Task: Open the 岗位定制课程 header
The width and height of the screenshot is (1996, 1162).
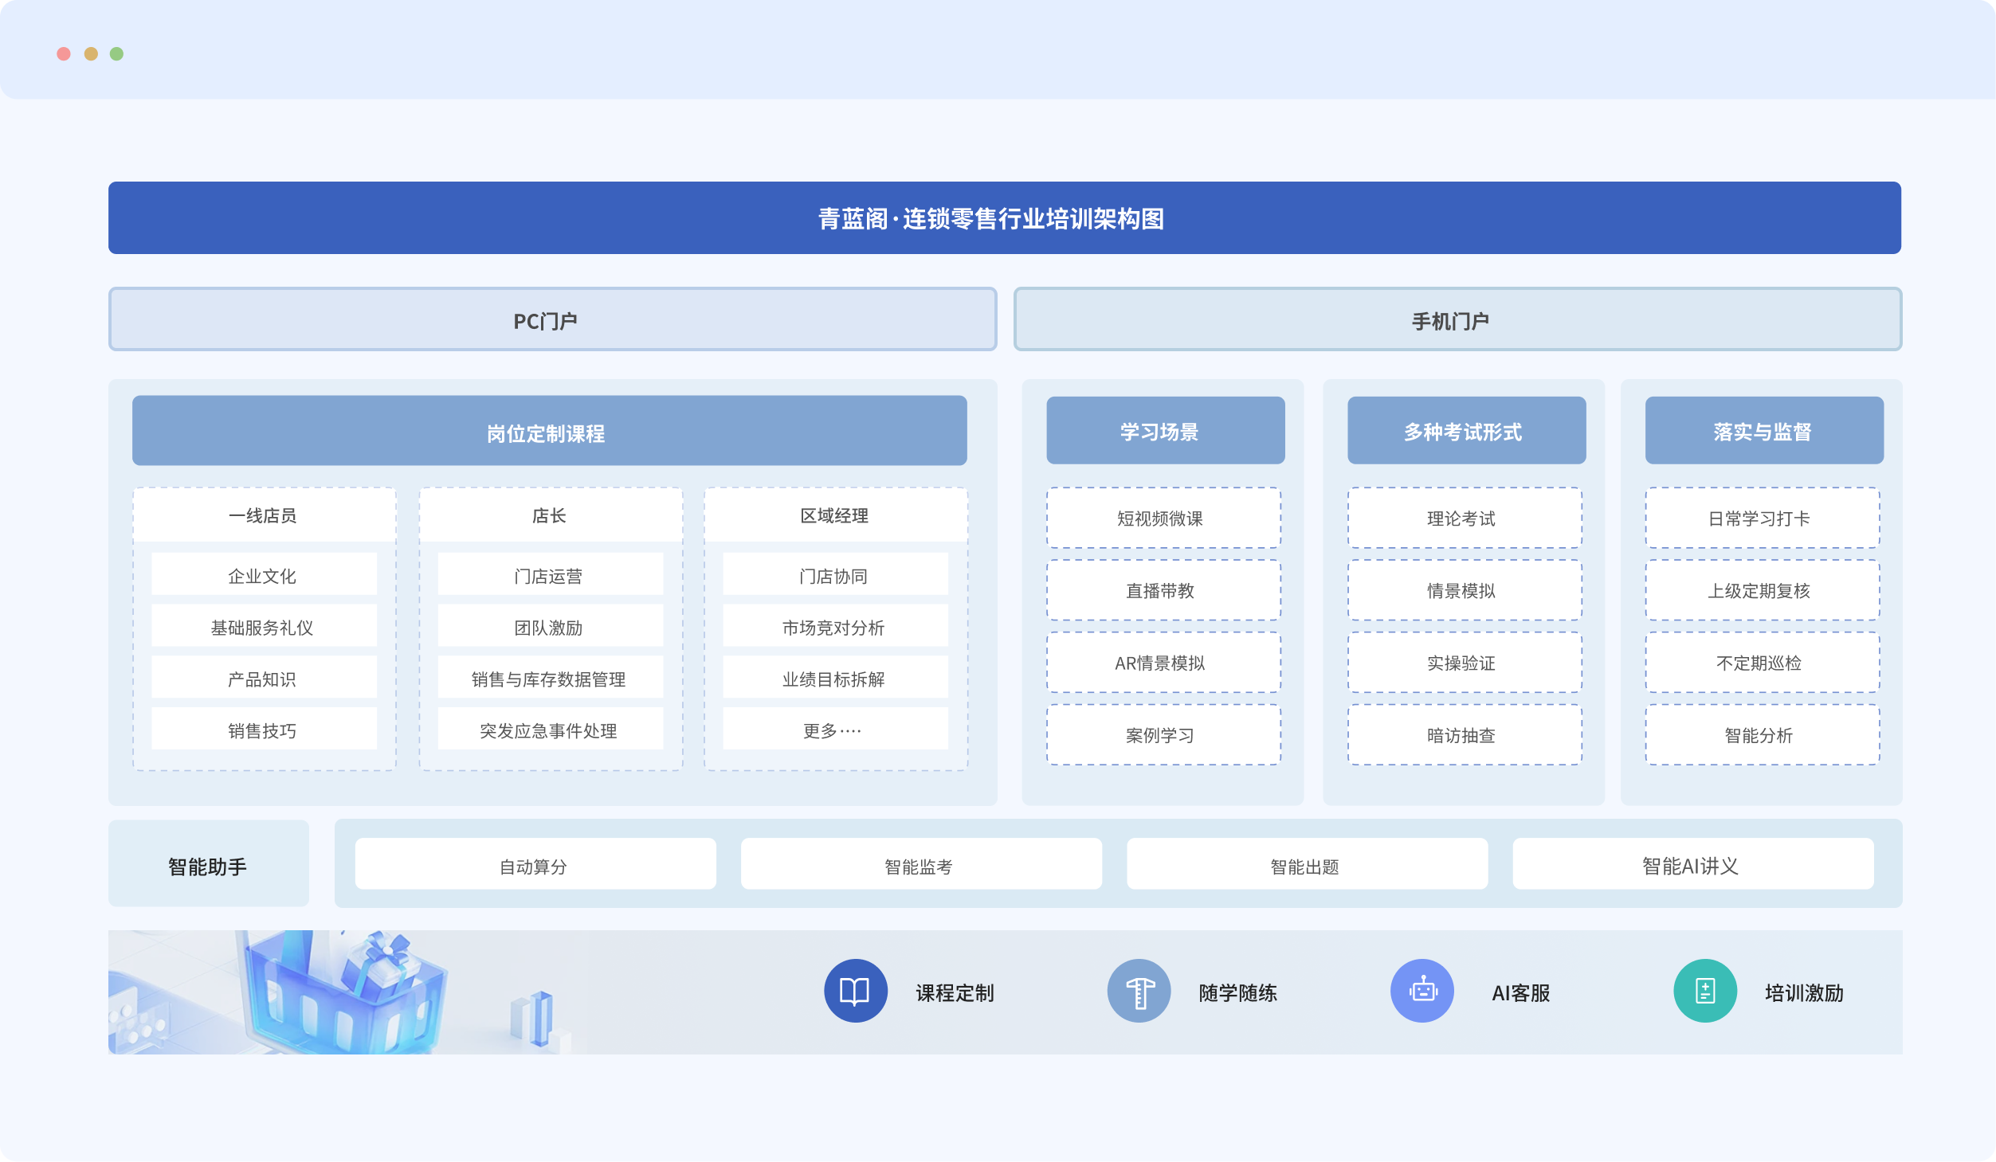Action: click(x=549, y=431)
